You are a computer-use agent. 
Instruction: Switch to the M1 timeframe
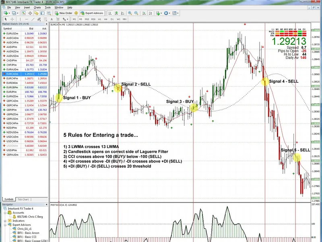click(74, 19)
